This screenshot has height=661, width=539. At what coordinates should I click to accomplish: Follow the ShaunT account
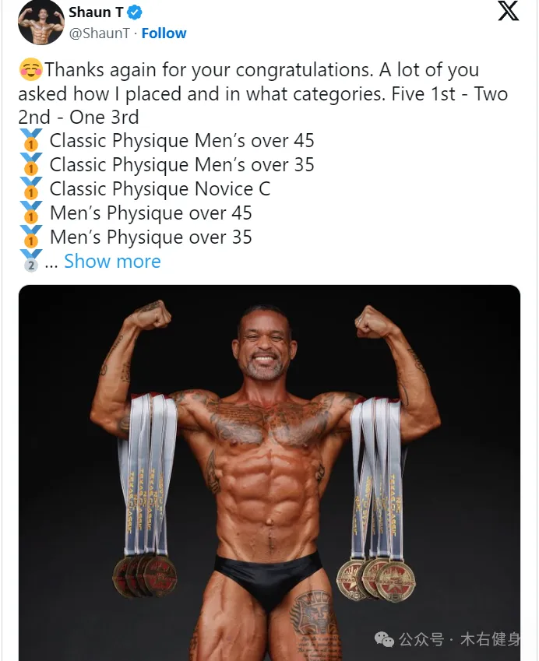164,33
